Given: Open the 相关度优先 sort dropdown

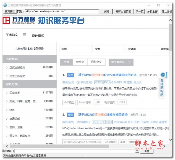Looking at the screenshot, I should [x=121, y=62].
